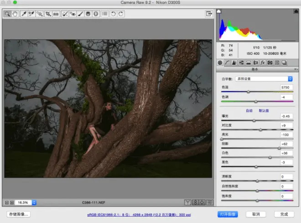Click the 色调 tint slider handle
This screenshot has height=223, width=301.
tap(256, 101)
